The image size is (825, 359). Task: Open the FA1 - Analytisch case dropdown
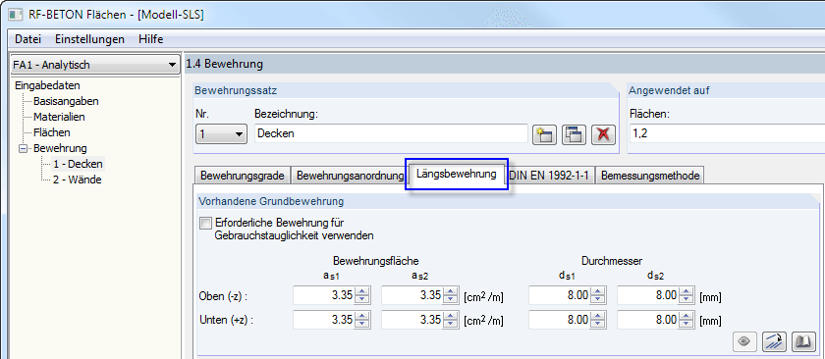tap(94, 65)
